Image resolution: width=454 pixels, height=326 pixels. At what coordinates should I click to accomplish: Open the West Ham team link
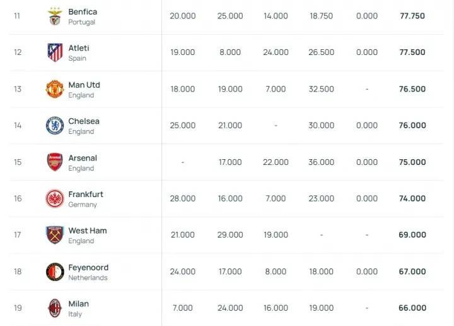coord(88,231)
